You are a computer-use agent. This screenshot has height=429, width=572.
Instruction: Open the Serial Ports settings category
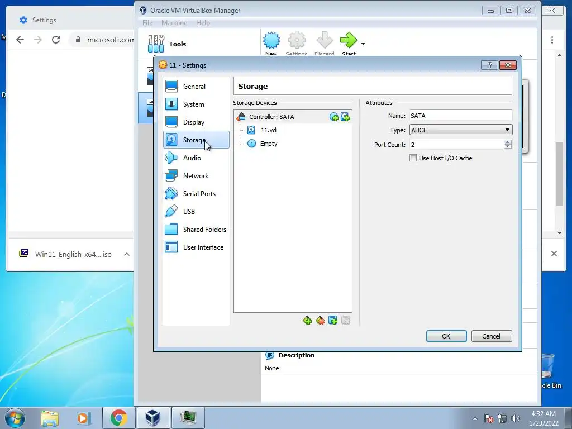click(196, 194)
